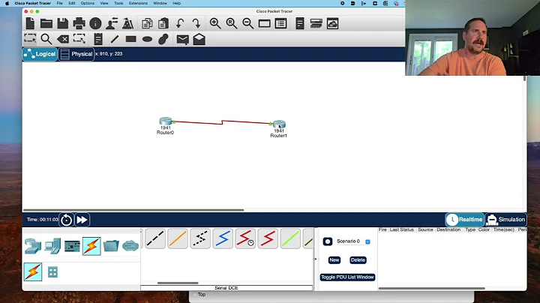Activate the Delete tool
This screenshot has width=540, height=303.
tap(63, 39)
